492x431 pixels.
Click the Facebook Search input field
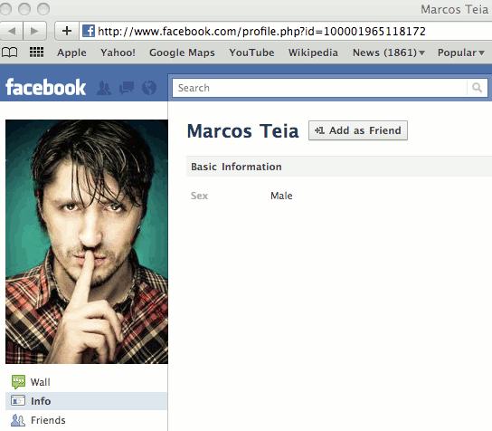coord(319,88)
